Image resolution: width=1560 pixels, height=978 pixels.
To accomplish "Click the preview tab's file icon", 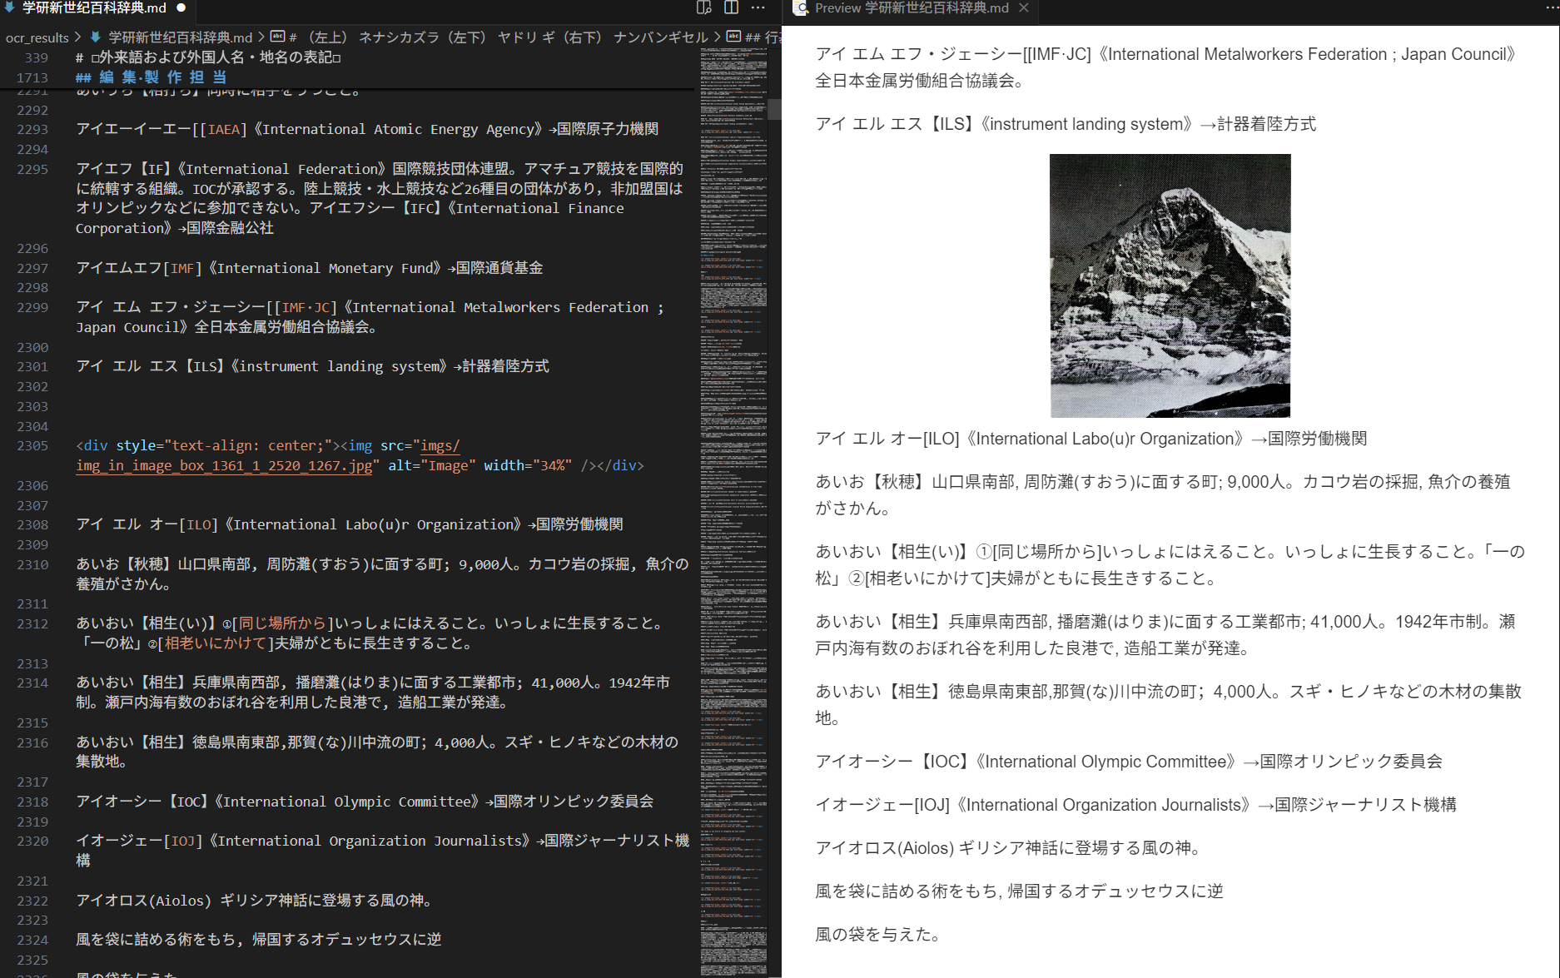I will (801, 7).
